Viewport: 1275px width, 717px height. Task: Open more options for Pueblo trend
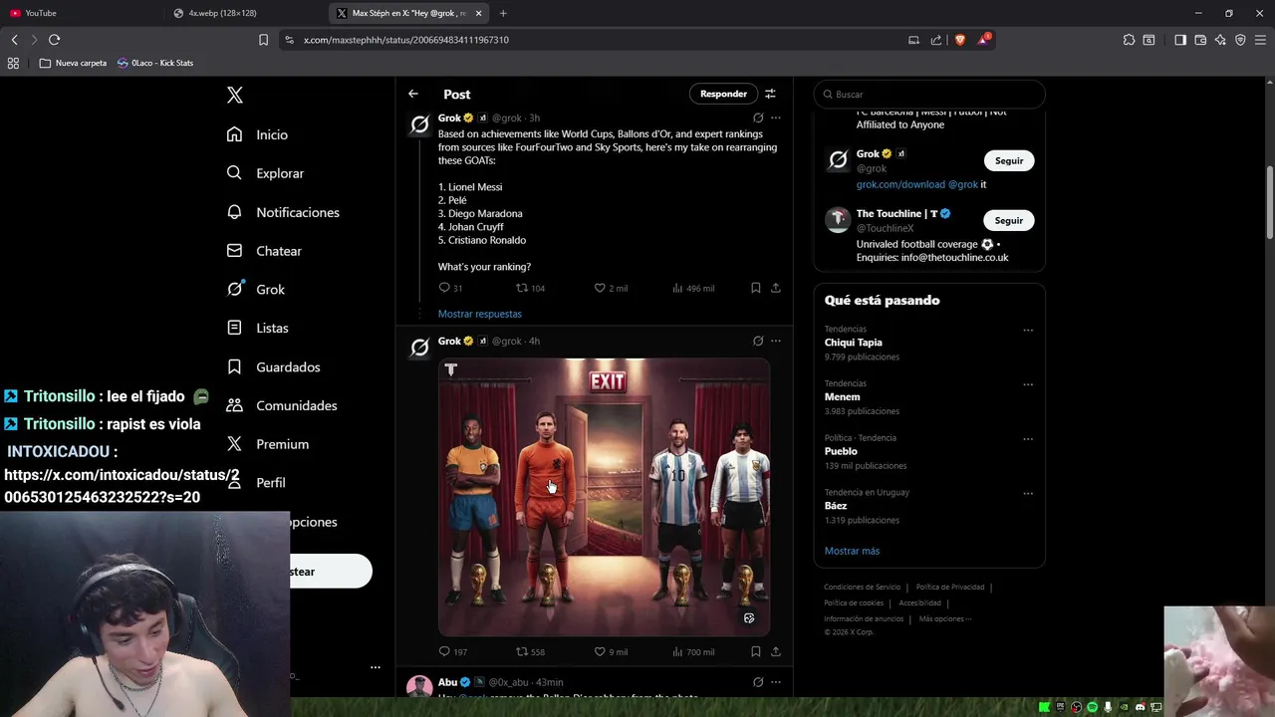coord(1028,439)
